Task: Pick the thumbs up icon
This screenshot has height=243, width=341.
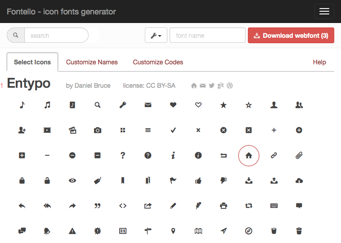Action: pos(198,180)
